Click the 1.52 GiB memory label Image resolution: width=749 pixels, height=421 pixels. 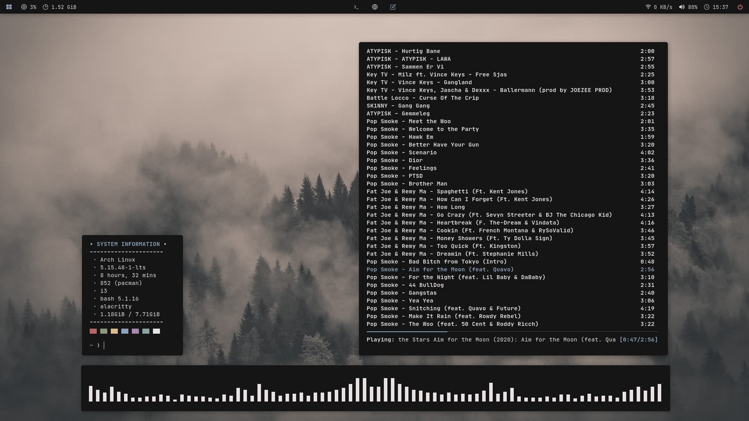[64, 7]
